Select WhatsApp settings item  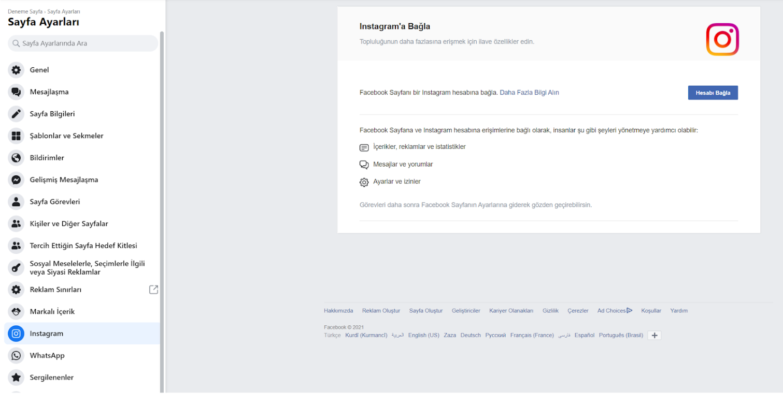click(x=82, y=356)
